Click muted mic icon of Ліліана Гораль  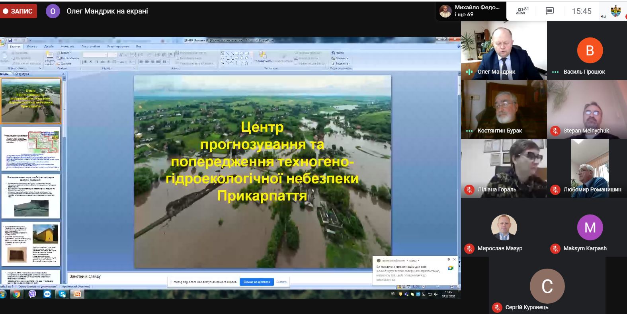click(x=469, y=189)
